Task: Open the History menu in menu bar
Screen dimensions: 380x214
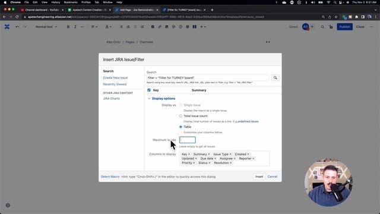Action: pyautogui.click(x=55, y=2)
